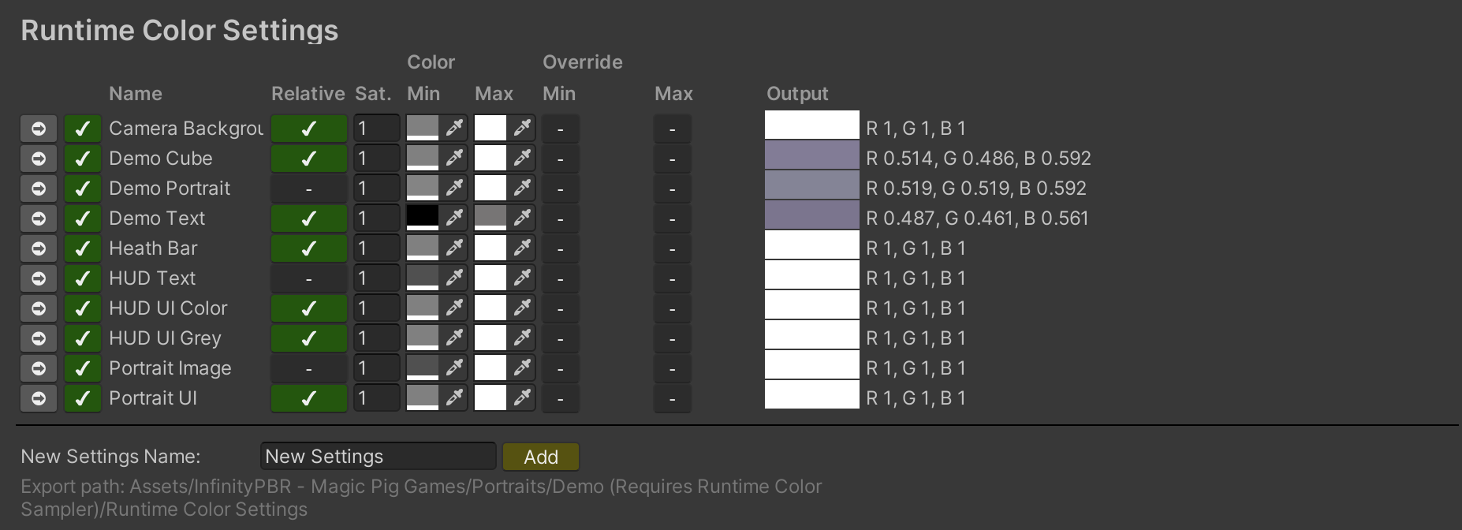
Task: Click Min eyedropper for Portrait Image
Action: 454,368
